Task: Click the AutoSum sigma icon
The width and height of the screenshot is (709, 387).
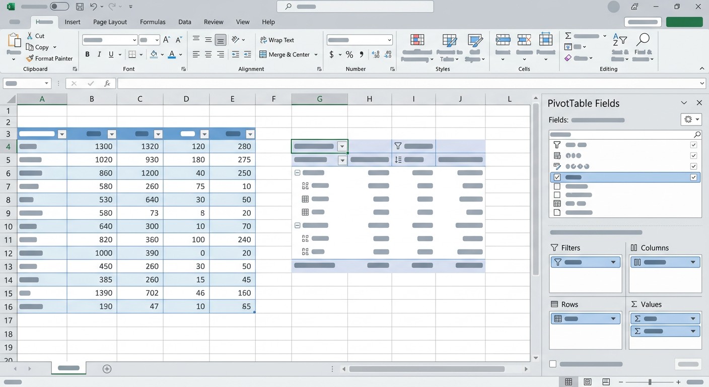Action: click(568, 36)
